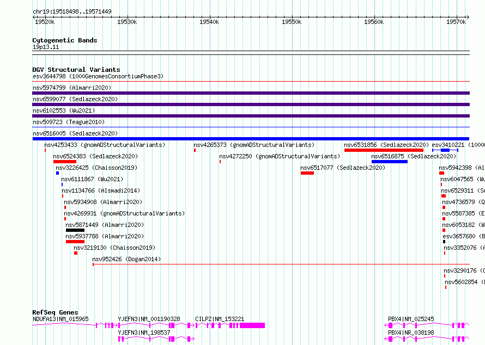Click the nsv6517077 (Sedlazeck2020) label
The width and height of the screenshot is (485, 345).
pos(343,168)
